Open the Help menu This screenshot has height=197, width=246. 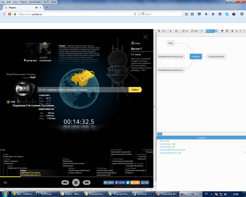(54, 2)
